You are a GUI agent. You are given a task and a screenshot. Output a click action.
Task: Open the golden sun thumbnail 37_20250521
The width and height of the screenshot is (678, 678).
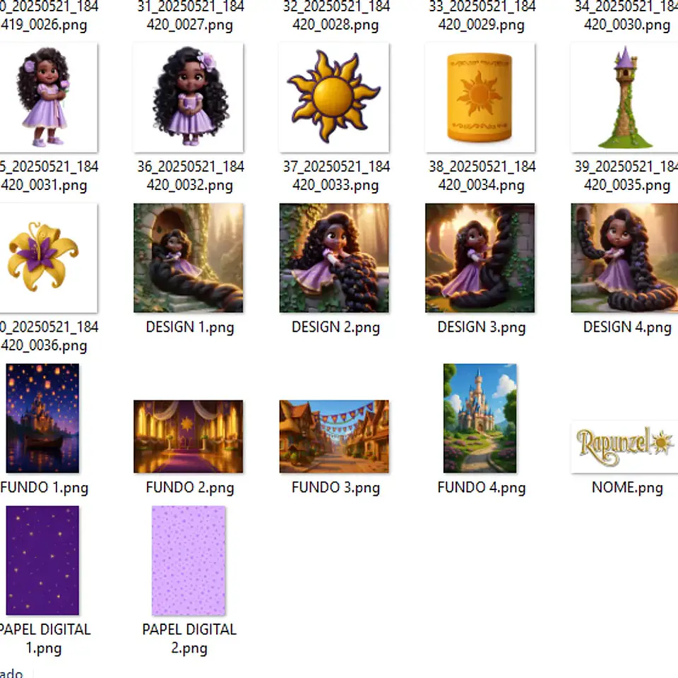pos(334,97)
